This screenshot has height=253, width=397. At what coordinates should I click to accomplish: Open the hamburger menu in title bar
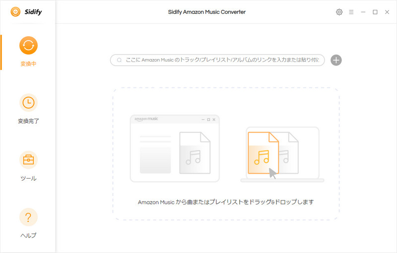click(x=351, y=12)
